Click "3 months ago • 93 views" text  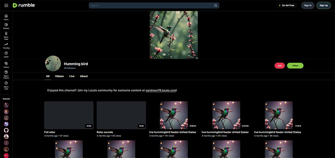(109, 136)
